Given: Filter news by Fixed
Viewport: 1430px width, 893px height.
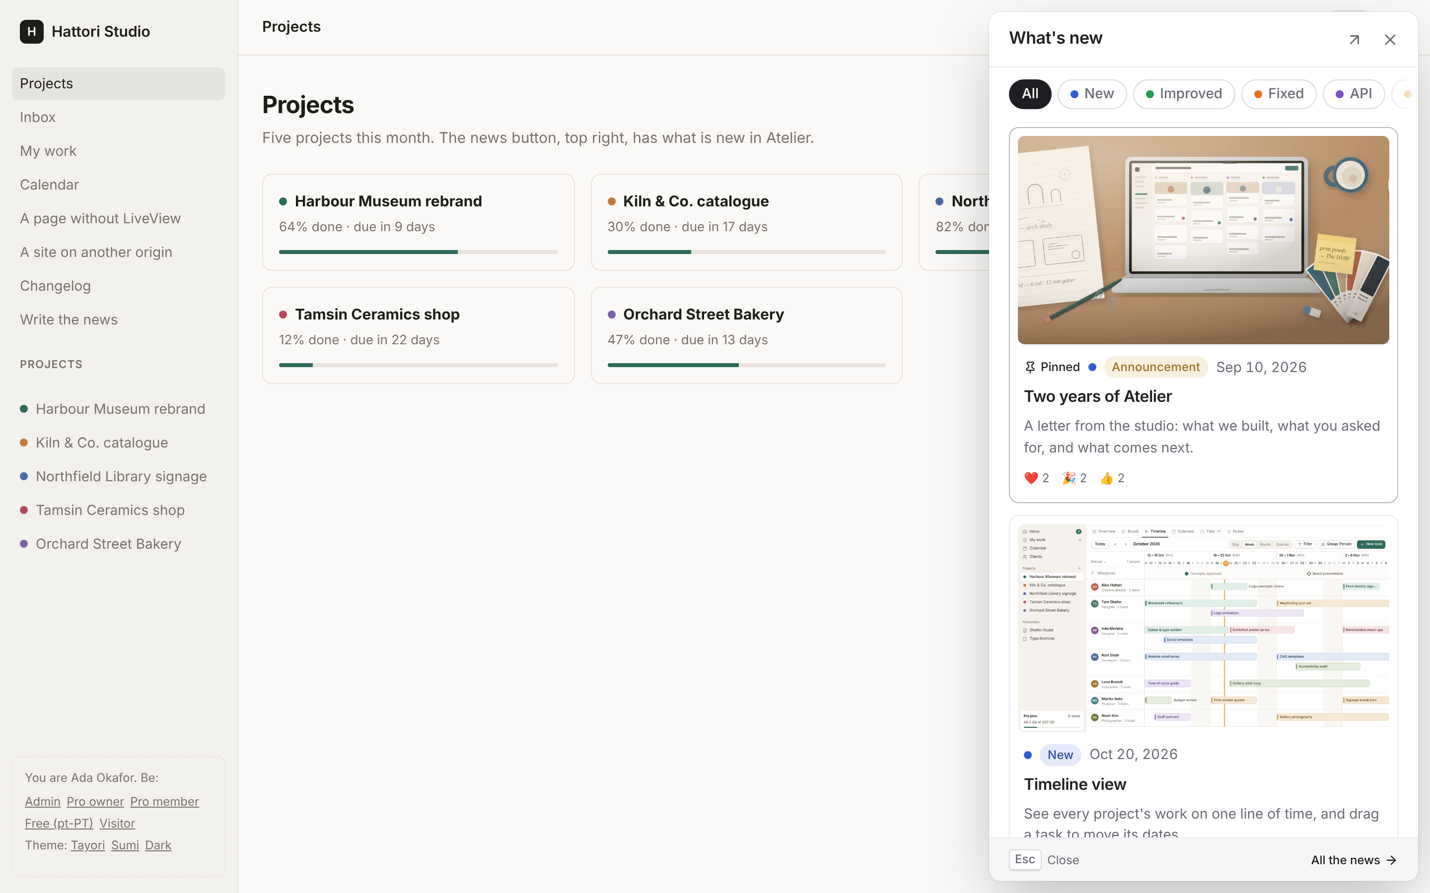Looking at the screenshot, I should point(1279,94).
